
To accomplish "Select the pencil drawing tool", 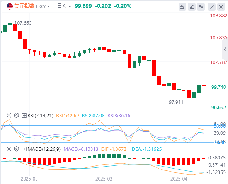I will click(192, 7).
